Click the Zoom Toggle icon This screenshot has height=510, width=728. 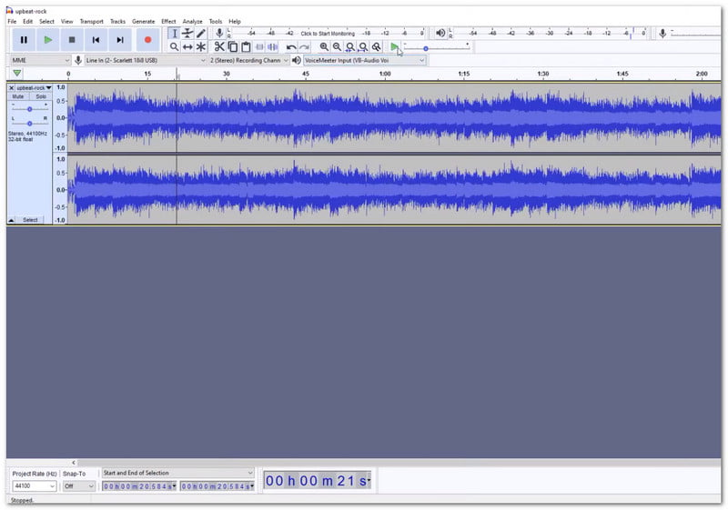coord(377,47)
